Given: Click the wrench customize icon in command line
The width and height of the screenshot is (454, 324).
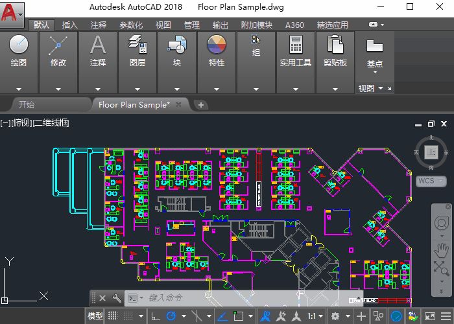Looking at the screenshot, I should pos(116,298).
